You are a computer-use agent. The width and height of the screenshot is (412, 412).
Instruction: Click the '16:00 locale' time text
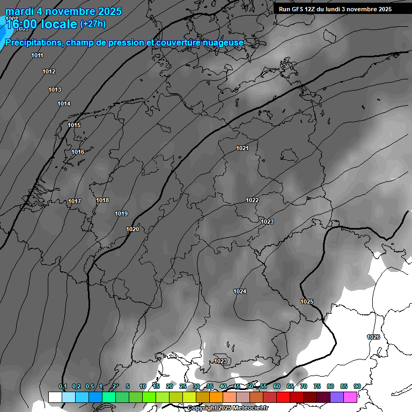[x=41, y=24]
